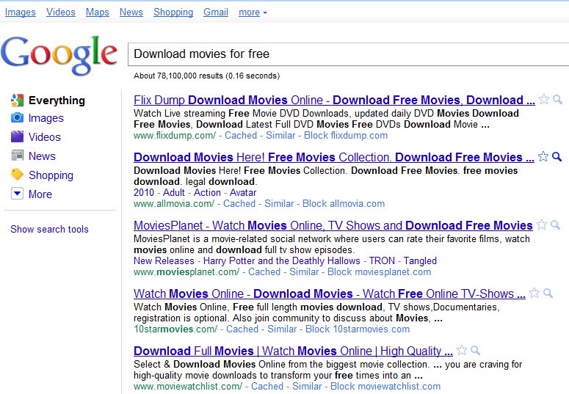This screenshot has width=569, height=394.
Task: Open Download Movies Here! Free Movies Collection title
Action: (334, 157)
